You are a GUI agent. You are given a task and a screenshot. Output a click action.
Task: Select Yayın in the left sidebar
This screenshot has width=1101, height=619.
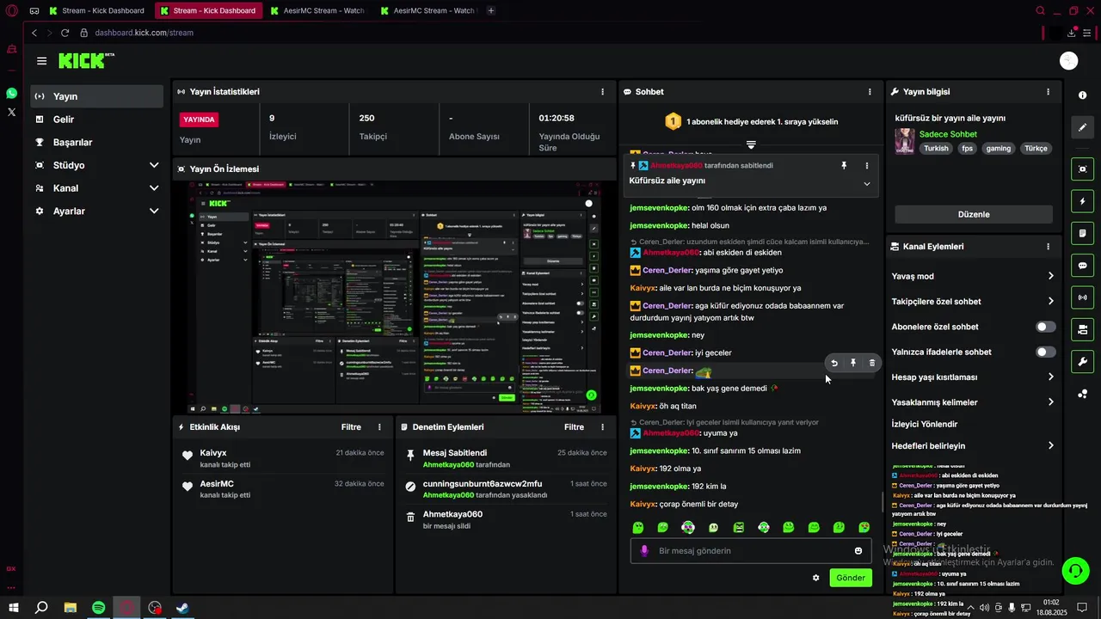(96, 96)
